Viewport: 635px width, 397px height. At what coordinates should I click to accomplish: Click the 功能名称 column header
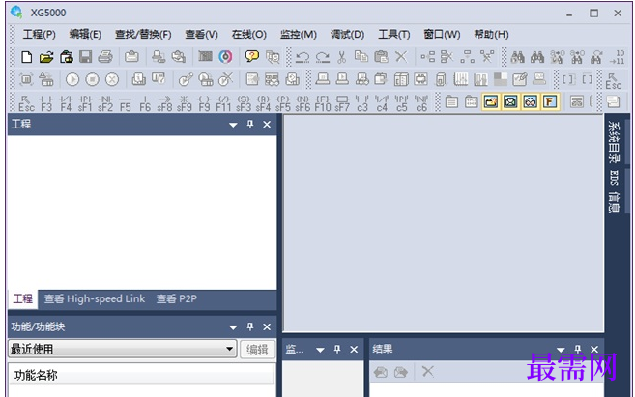pyautogui.click(x=141, y=375)
